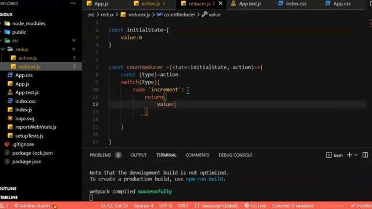Screen dimensions: 372x209
Task: Open index.css from the file tree
Action: 25,101
